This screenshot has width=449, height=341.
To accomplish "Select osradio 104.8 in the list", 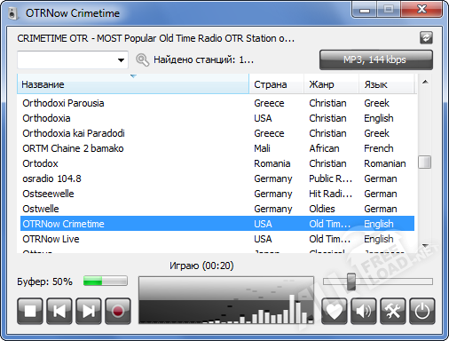I will coord(217,178).
